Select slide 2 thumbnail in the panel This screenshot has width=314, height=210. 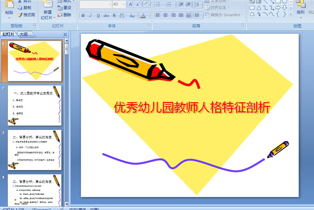pyautogui.click(x=35, y=105)
